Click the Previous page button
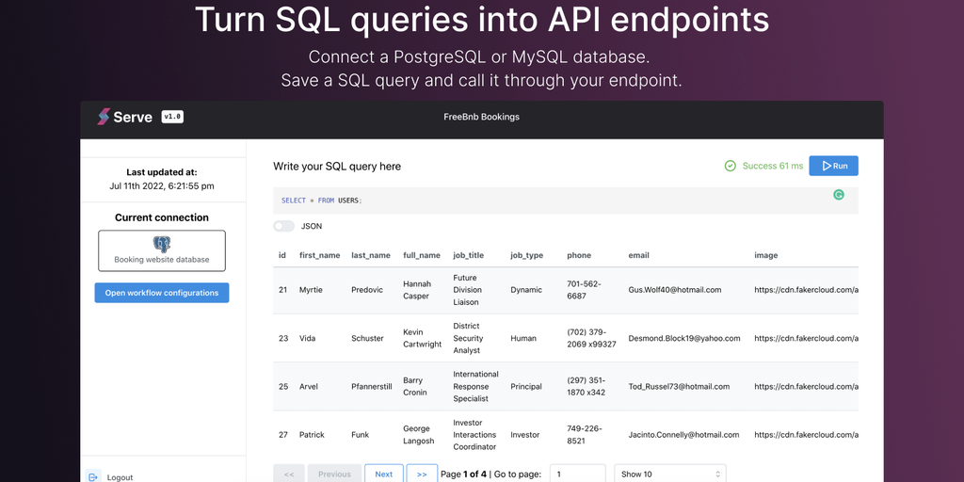 coord(334,474)
